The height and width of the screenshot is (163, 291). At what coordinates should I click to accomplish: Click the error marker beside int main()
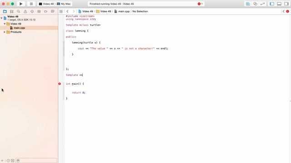60,84
